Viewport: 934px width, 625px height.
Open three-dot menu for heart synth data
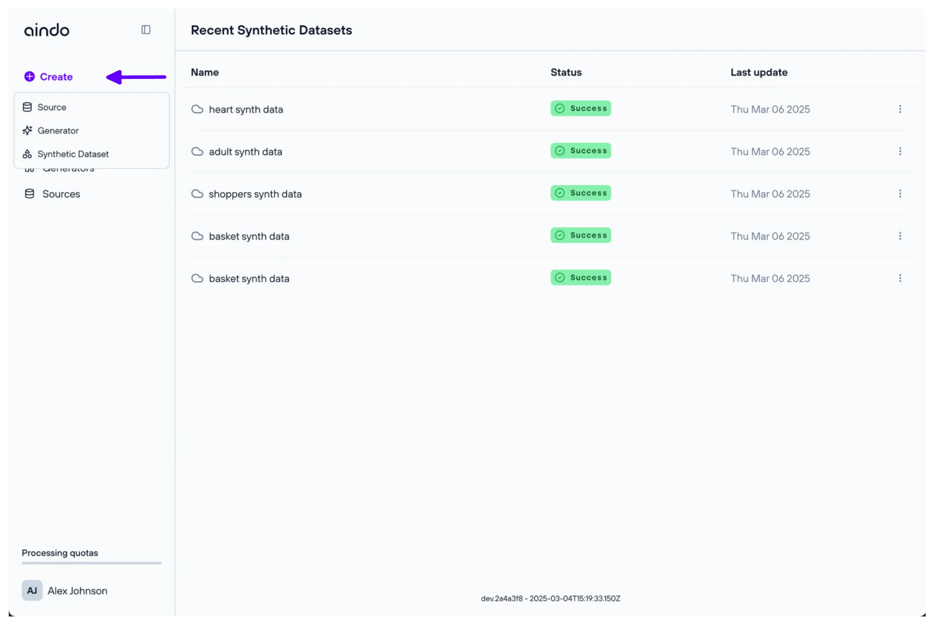tap(900, 109)
